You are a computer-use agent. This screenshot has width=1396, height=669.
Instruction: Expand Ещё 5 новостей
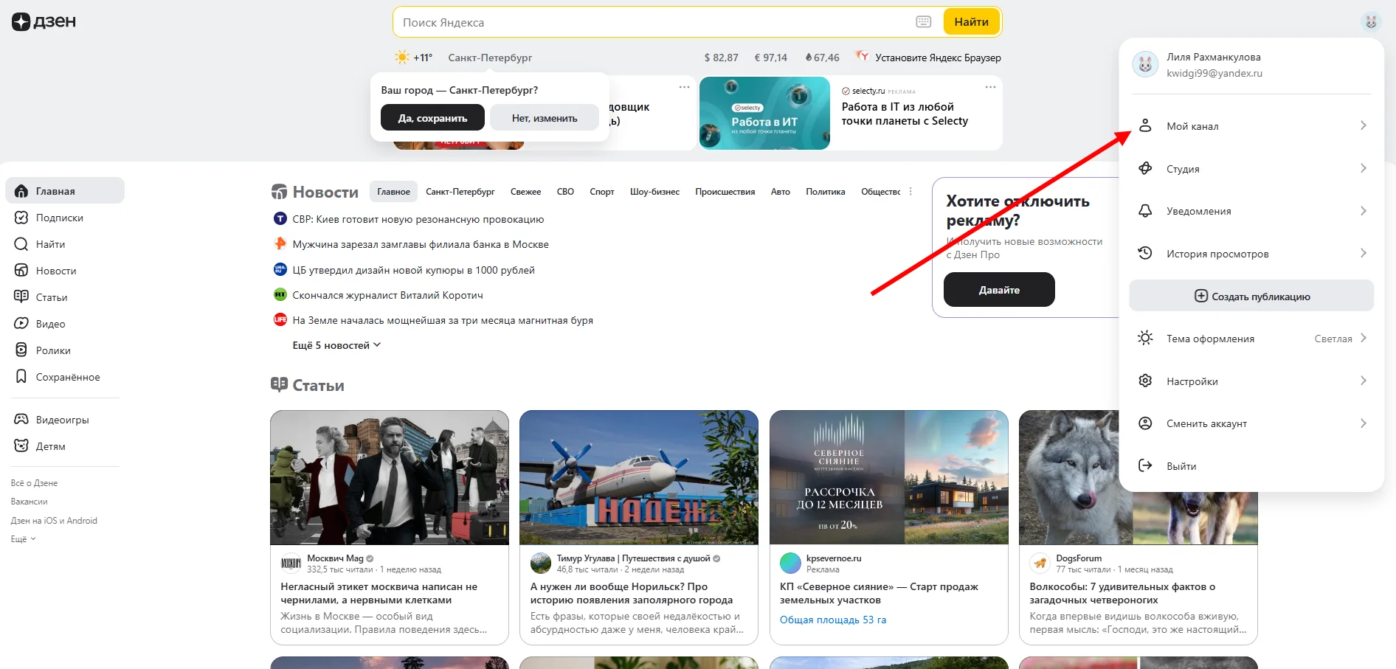[336, 345]
